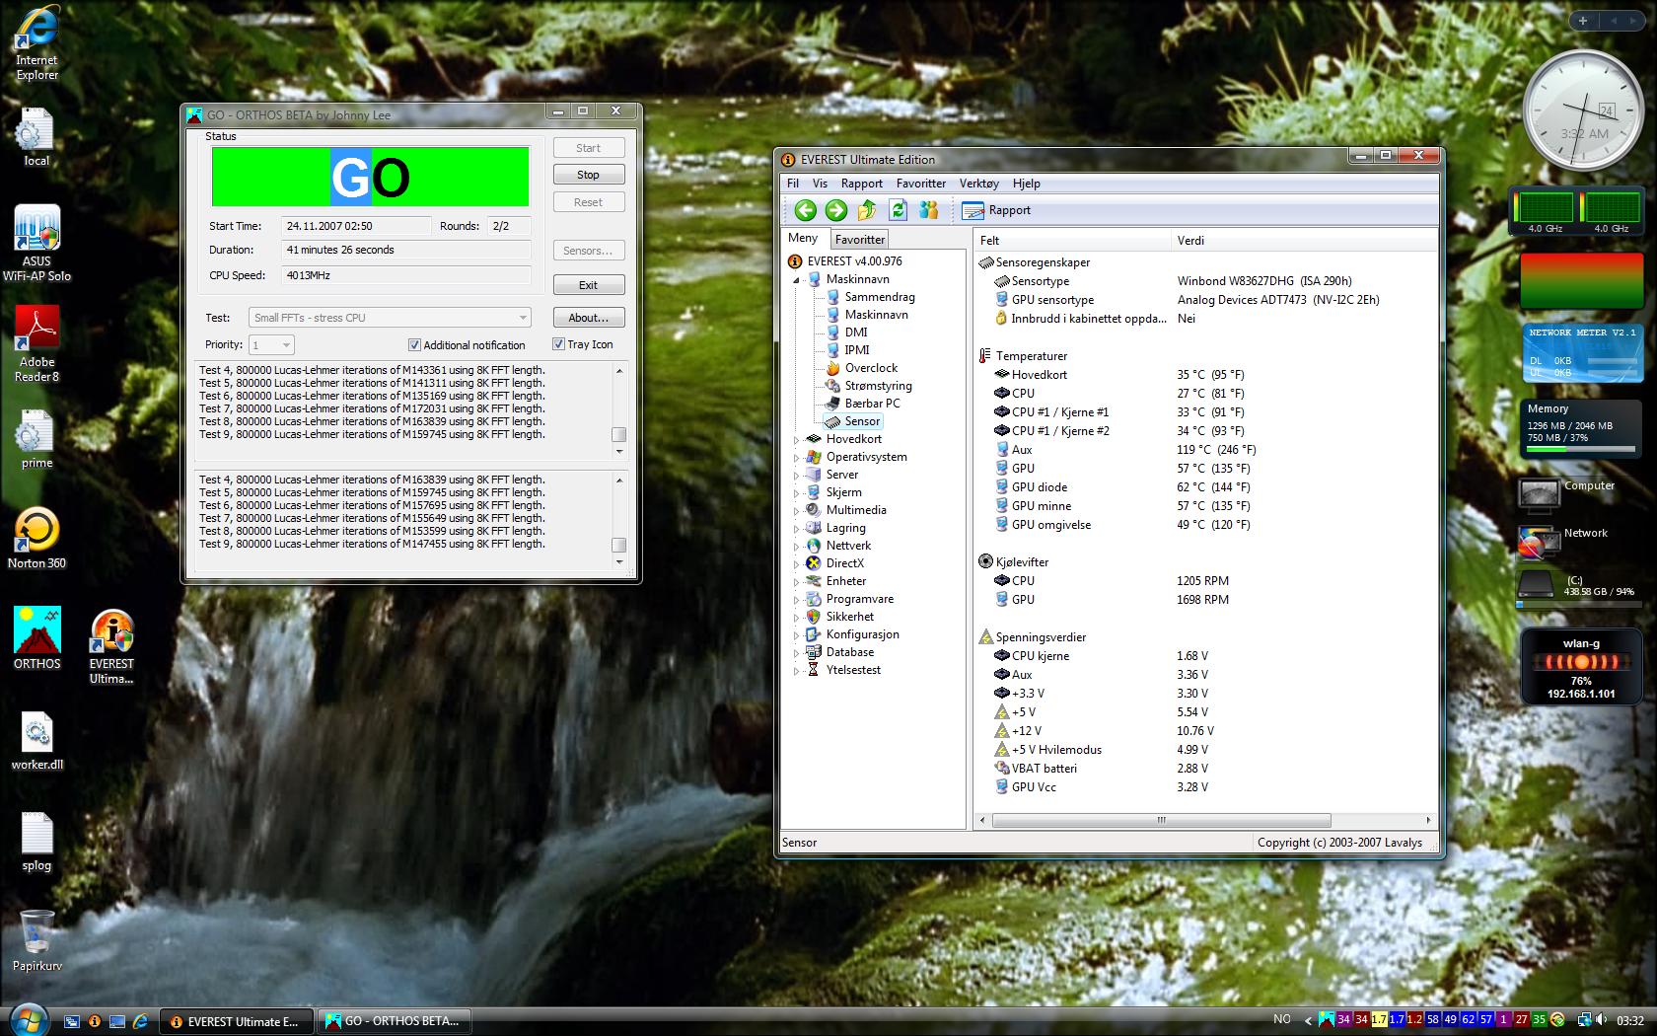Expand the Skjerm tree node
This screenshot has width=1657, height=1036.
tap(797, 493)
